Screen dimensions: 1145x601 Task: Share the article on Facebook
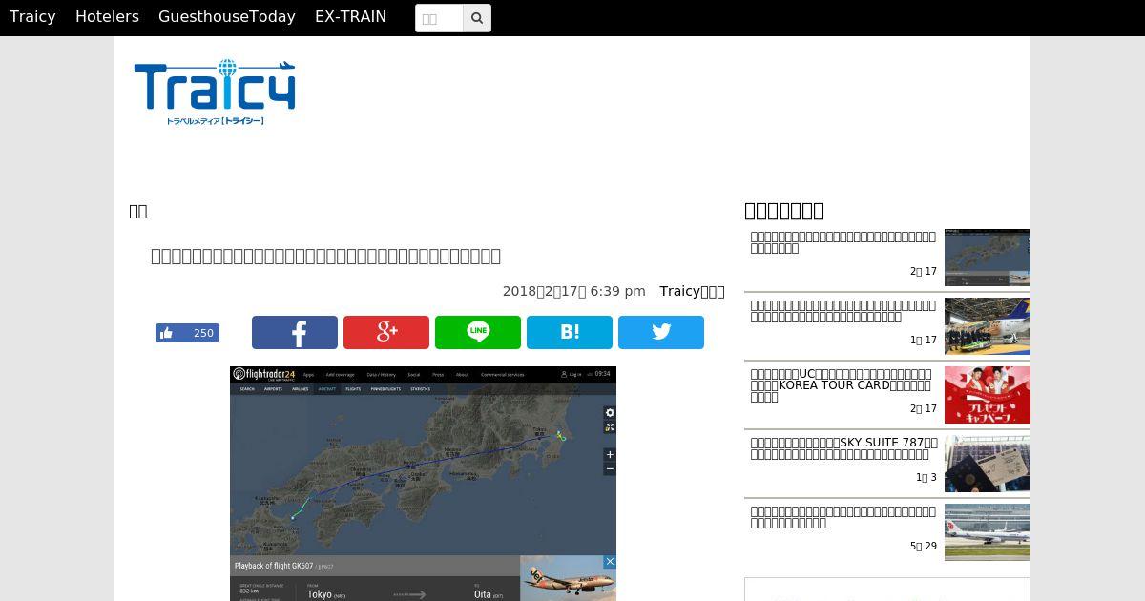[x=295, y=332]
